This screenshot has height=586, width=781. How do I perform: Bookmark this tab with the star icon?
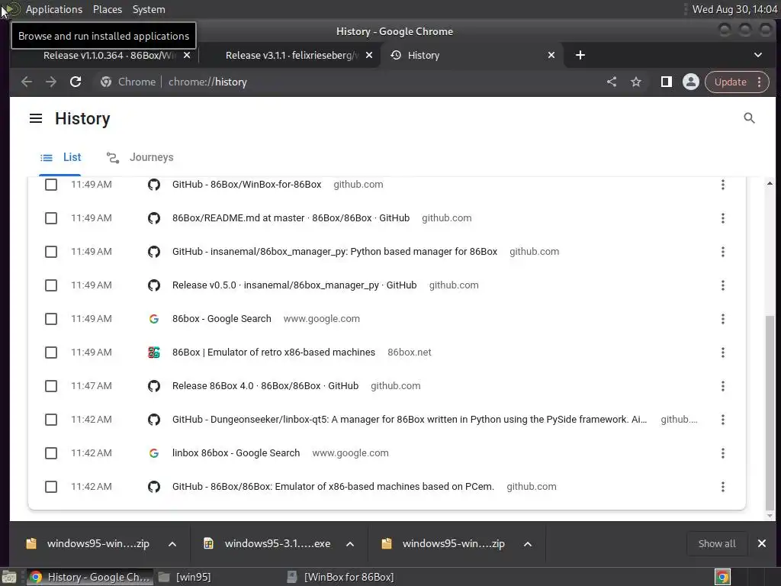click(x=636, y=82)
